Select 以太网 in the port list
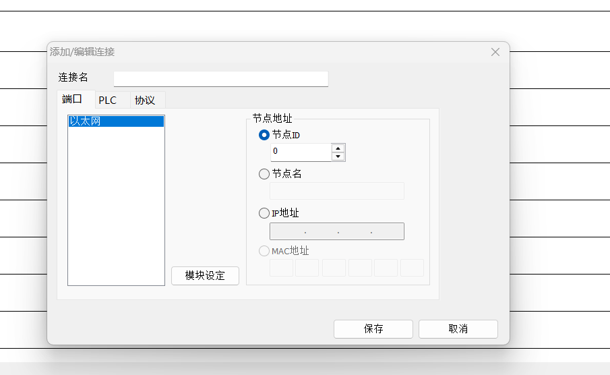The width and height of the screenshot is (610, 375). tap(116, 121)
